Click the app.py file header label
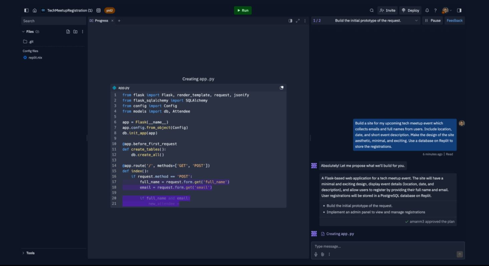489x266 pixels. pyautogui.click(x=124, y=88)
